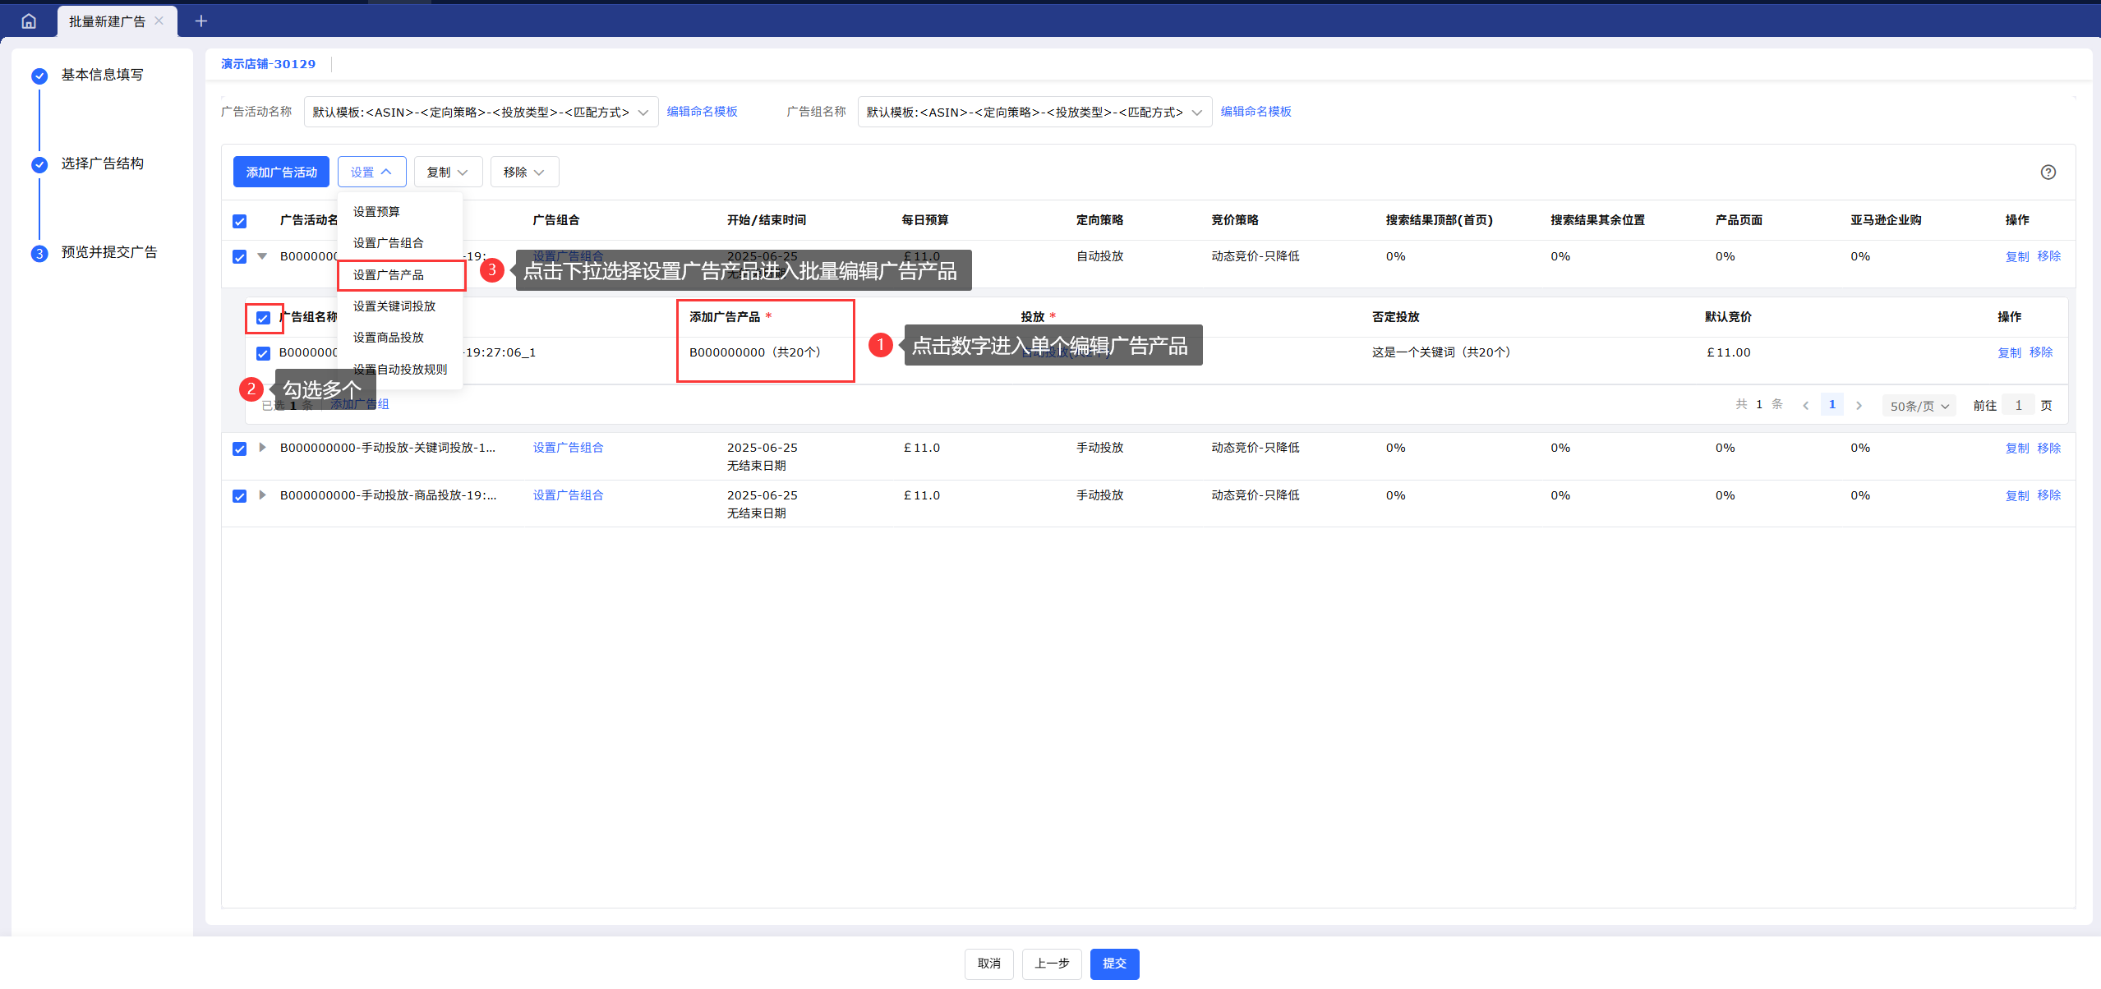2101x989 pixels.
Task: Choose 设置广告组合 from the menu
Action: [400, 243]
